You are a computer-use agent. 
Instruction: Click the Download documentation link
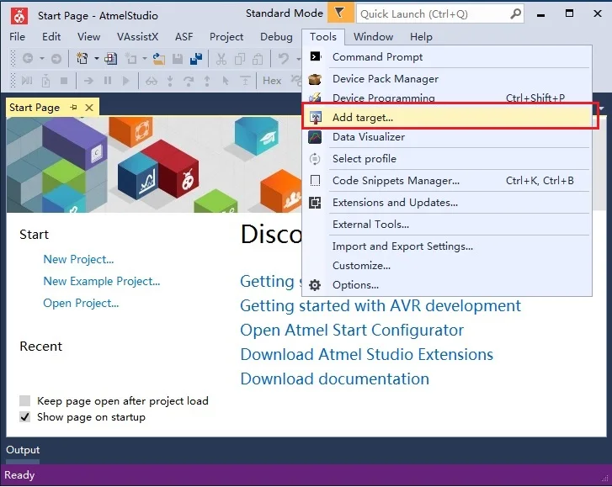pyautogui.click(x=334, y=379)
